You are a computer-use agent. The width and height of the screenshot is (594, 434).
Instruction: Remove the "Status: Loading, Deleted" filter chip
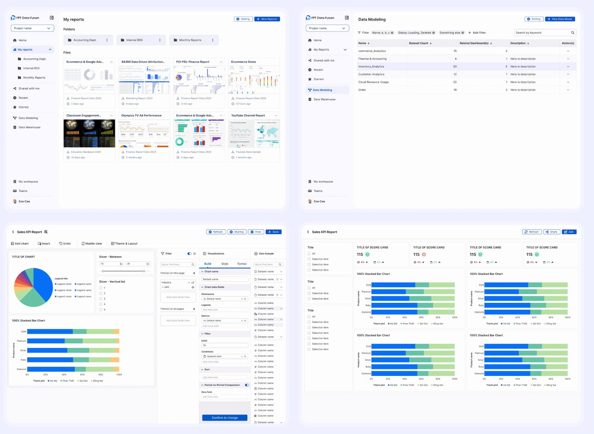[x=434, y=33]
